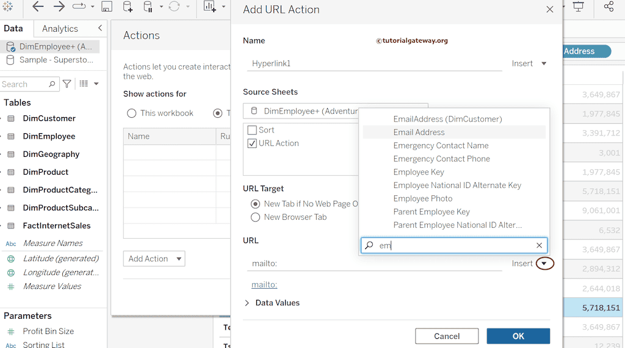
Task: Choose Email Address from the field list
Action: click(419, 132)
